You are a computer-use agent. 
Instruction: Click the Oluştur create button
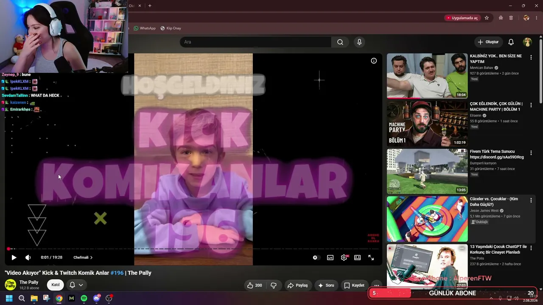coord(488,42)
